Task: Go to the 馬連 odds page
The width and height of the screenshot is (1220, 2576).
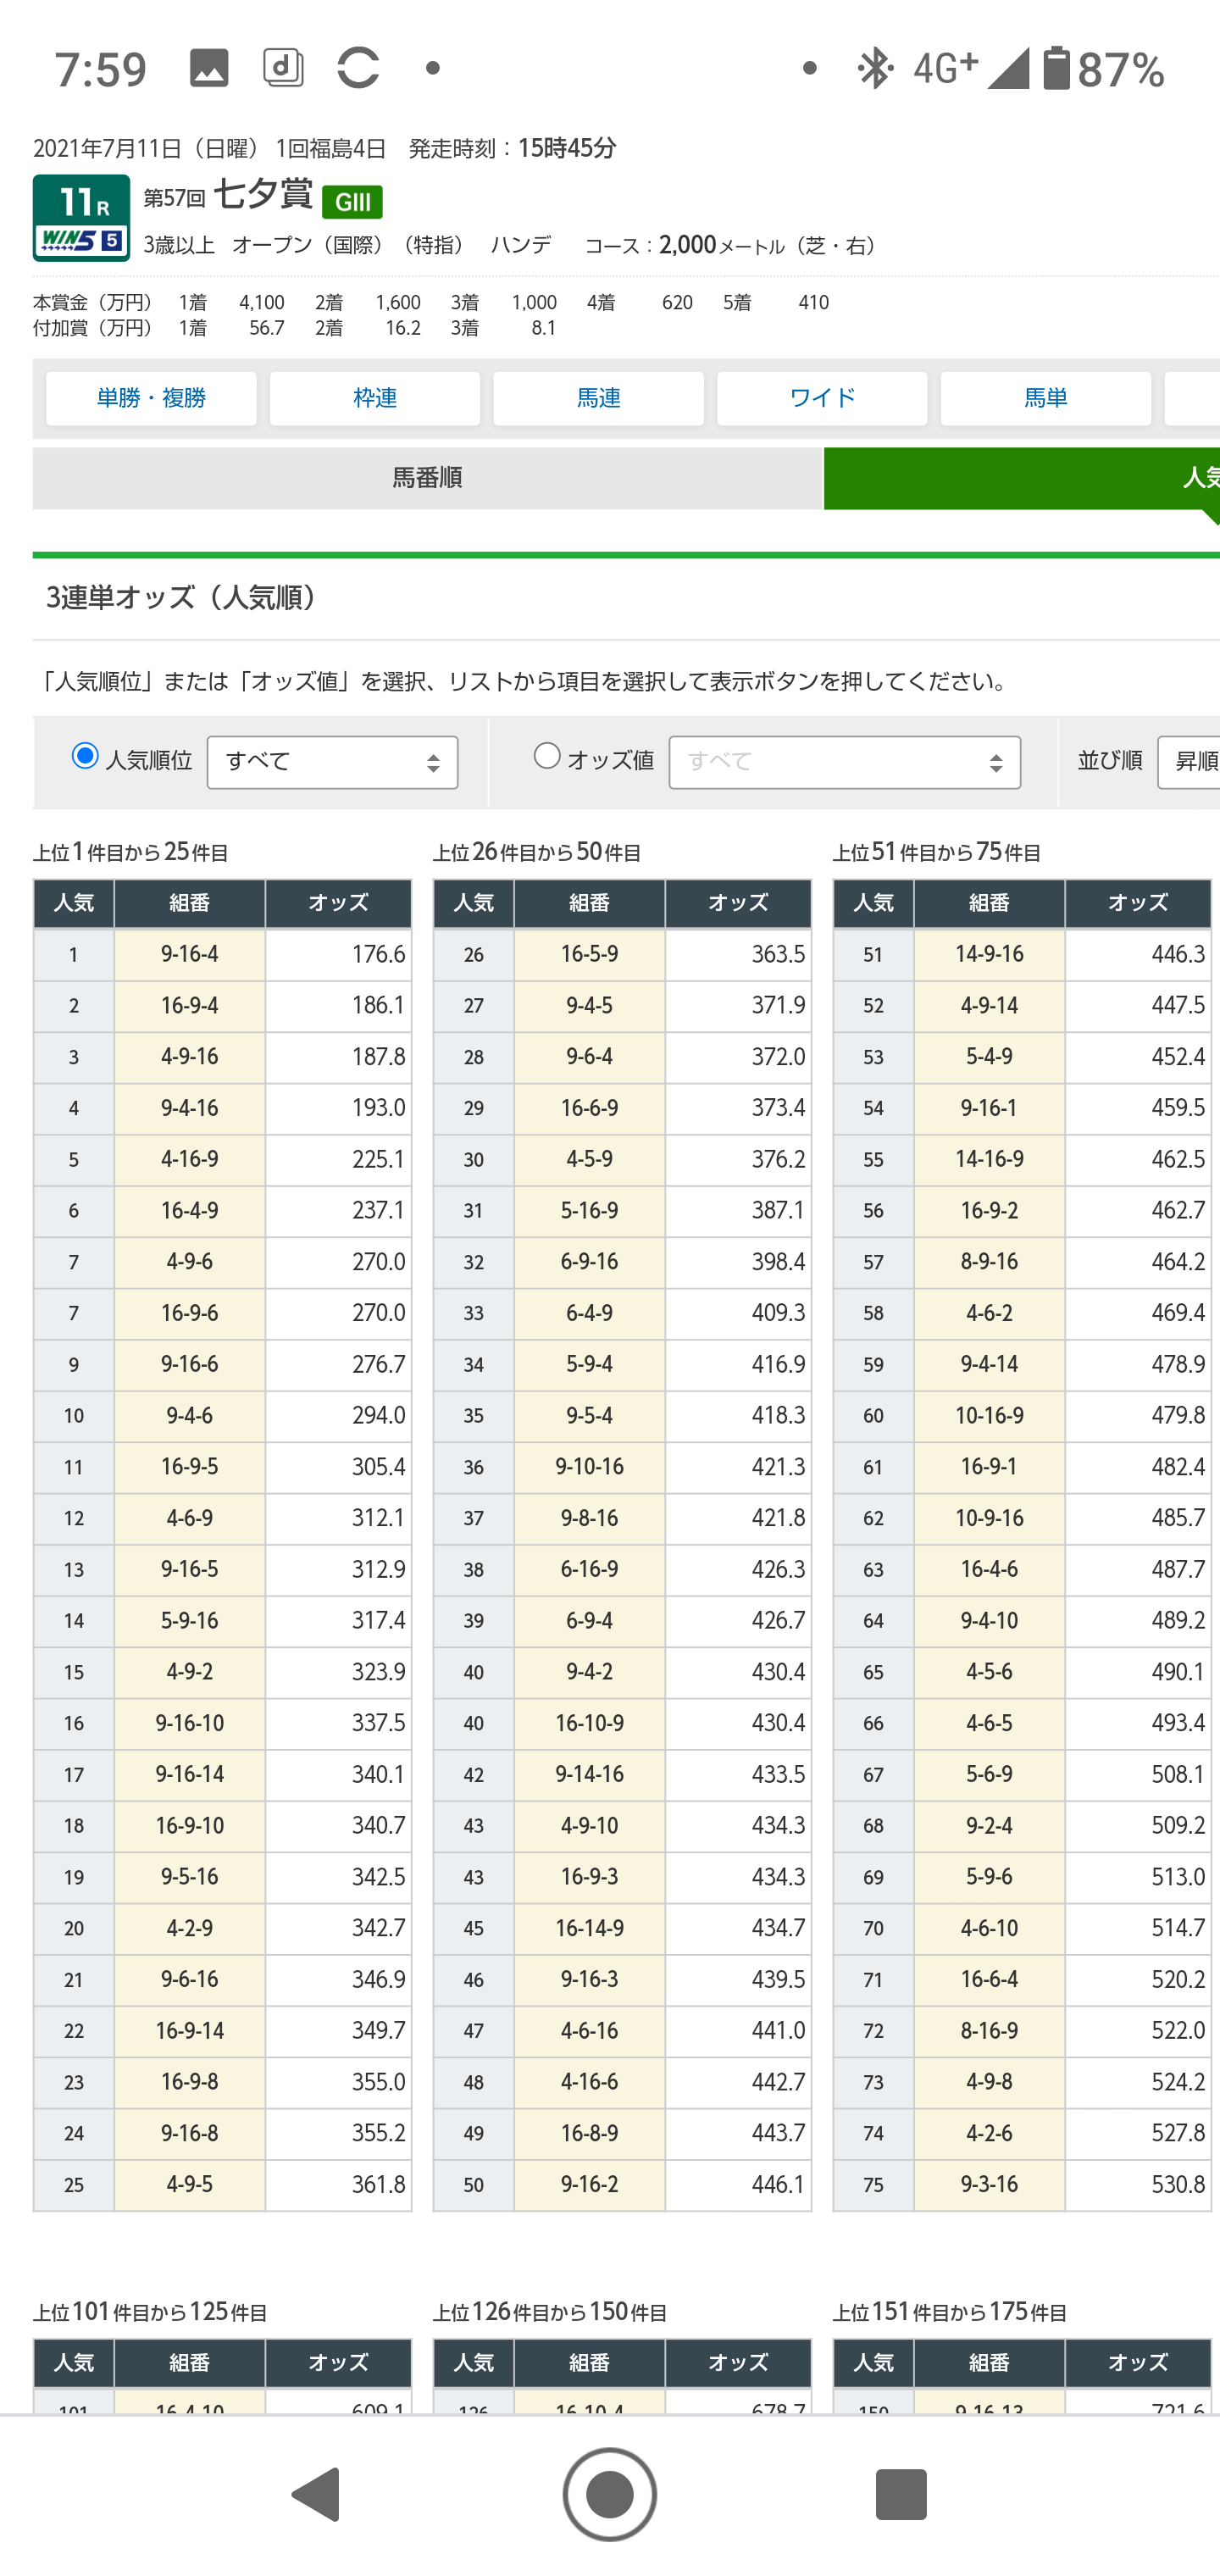Action: coord(598,398)
